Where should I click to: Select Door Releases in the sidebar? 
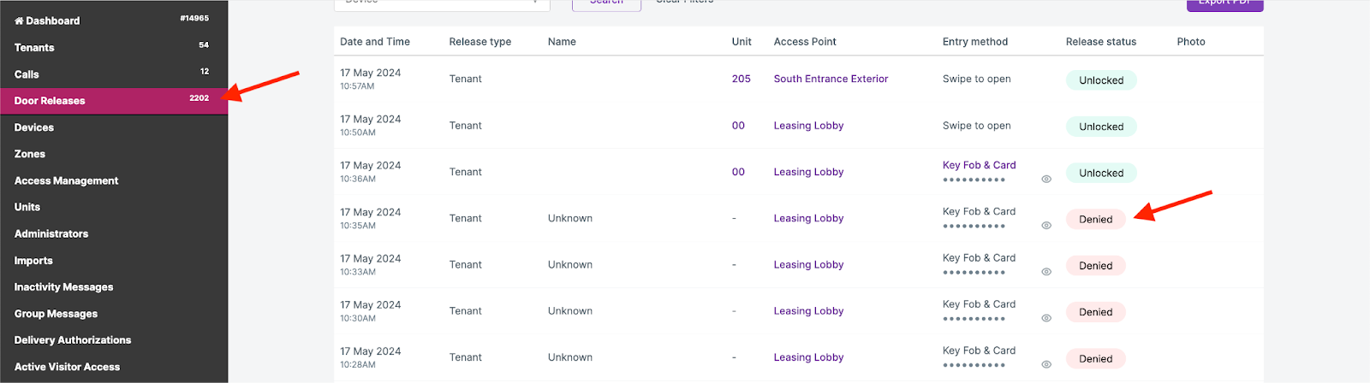50,101
